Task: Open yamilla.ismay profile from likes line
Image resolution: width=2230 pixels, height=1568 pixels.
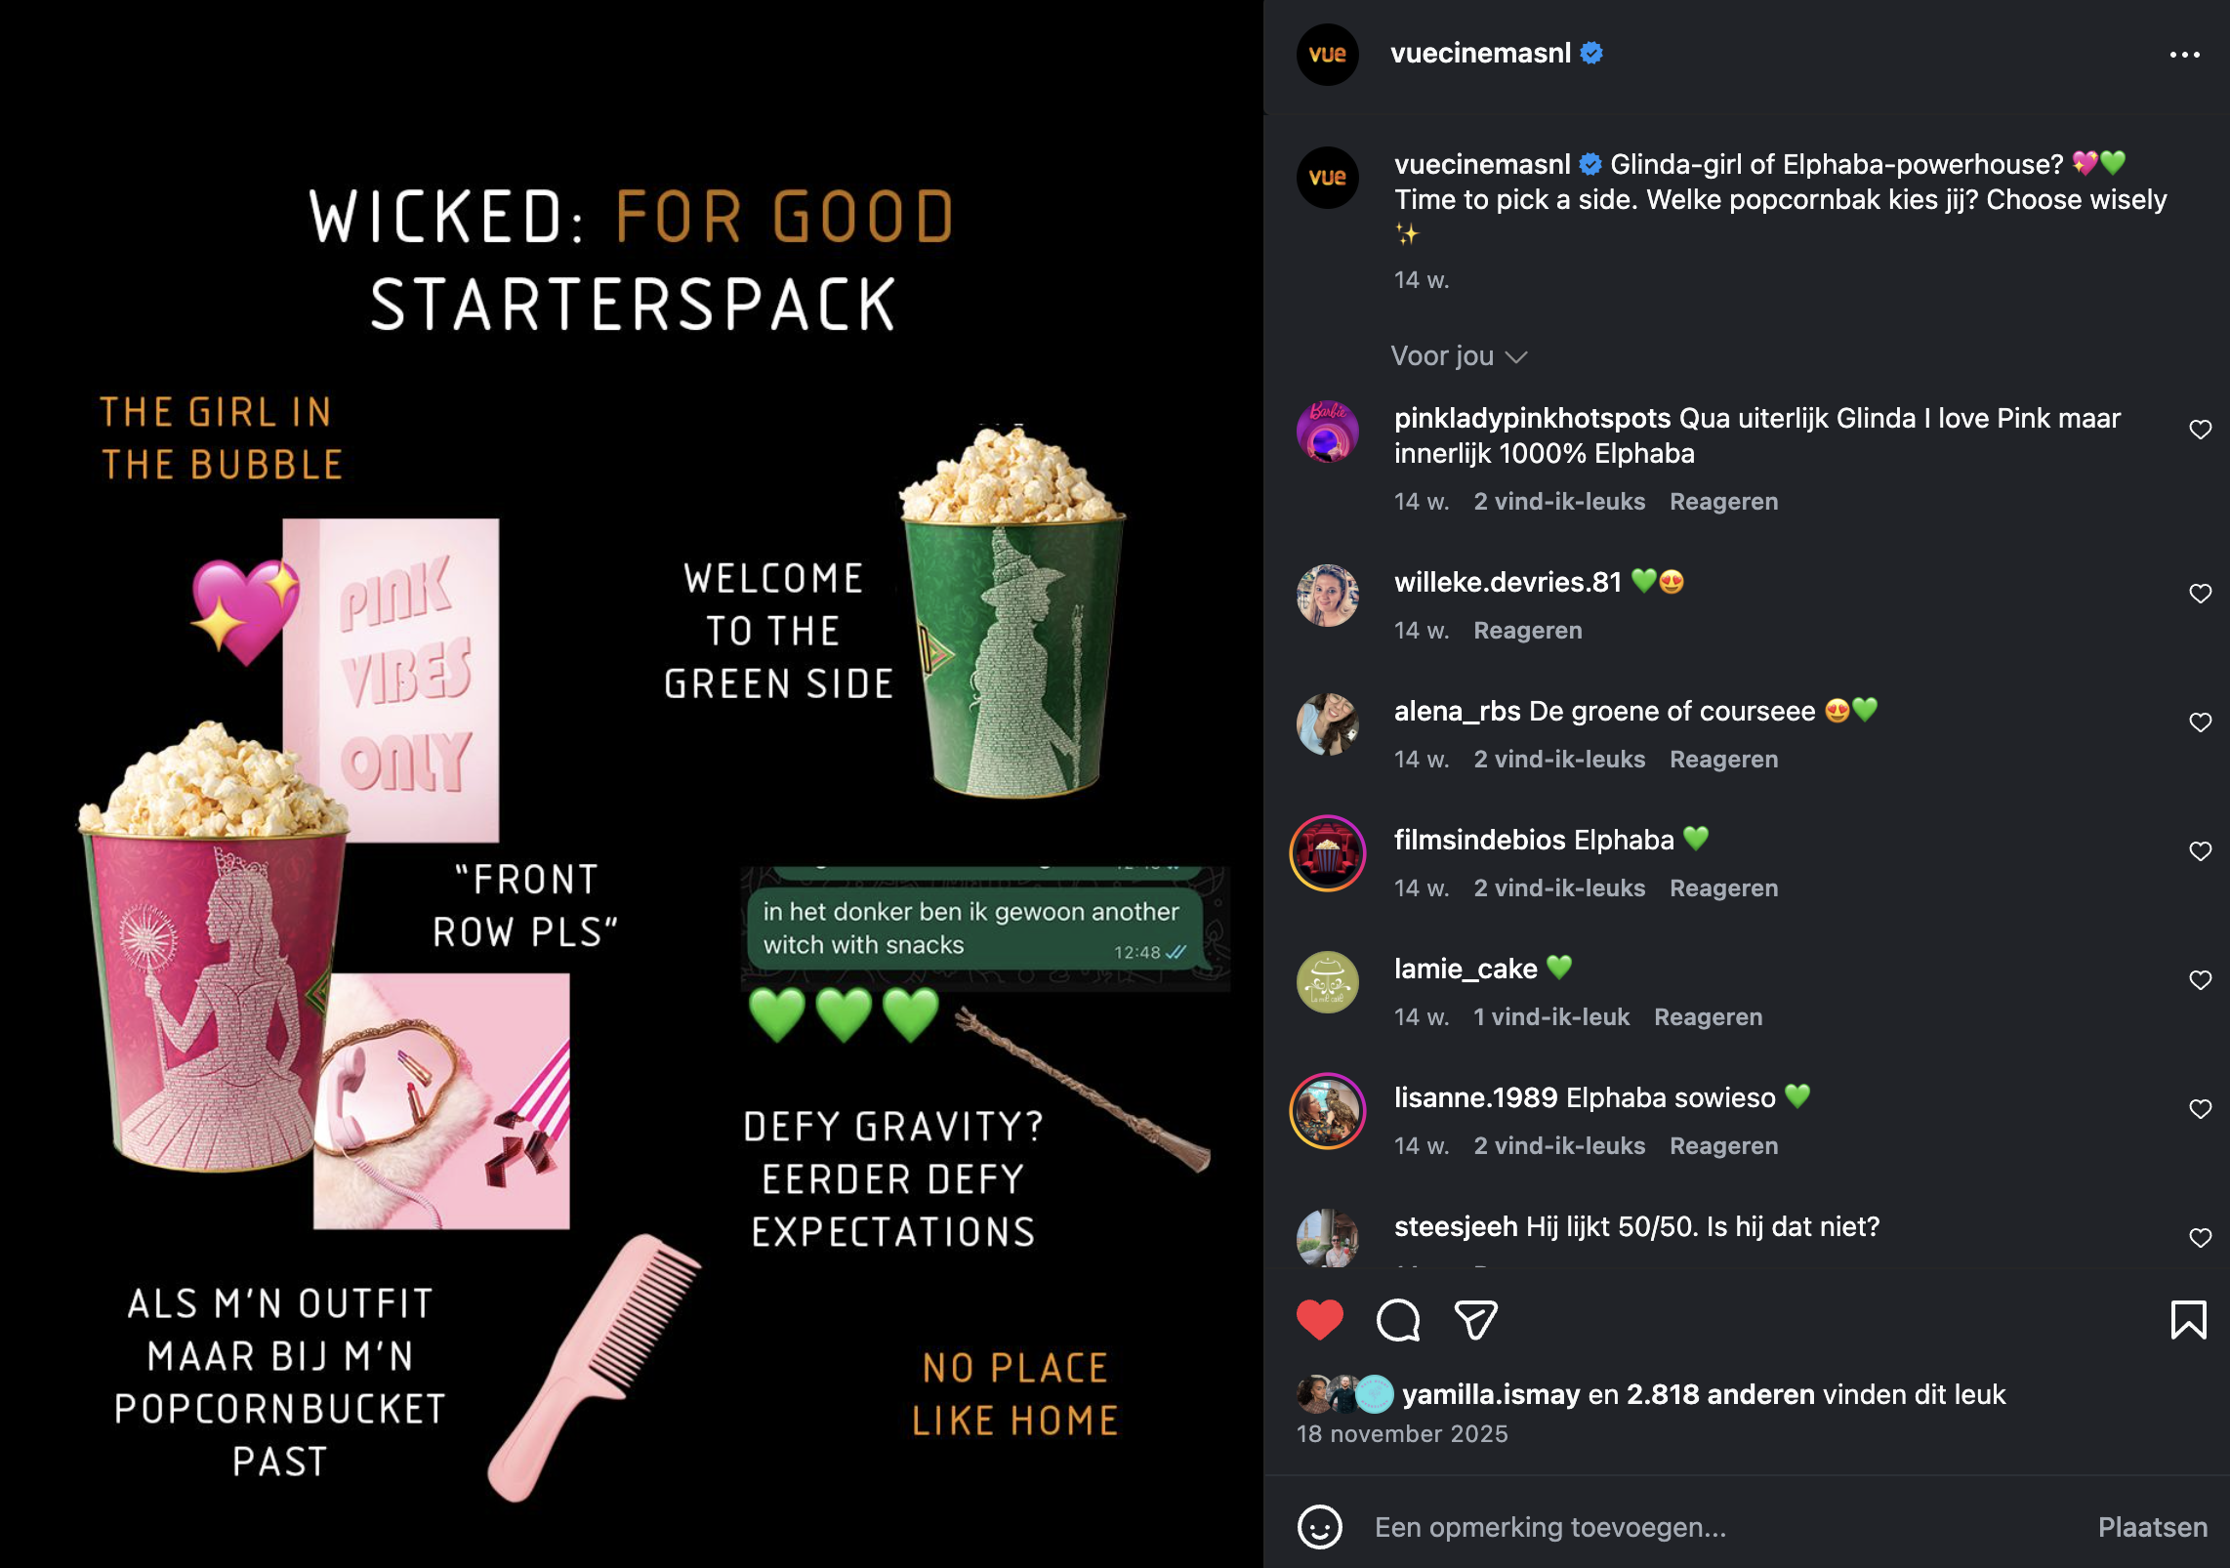Action: (1491, 1394)
